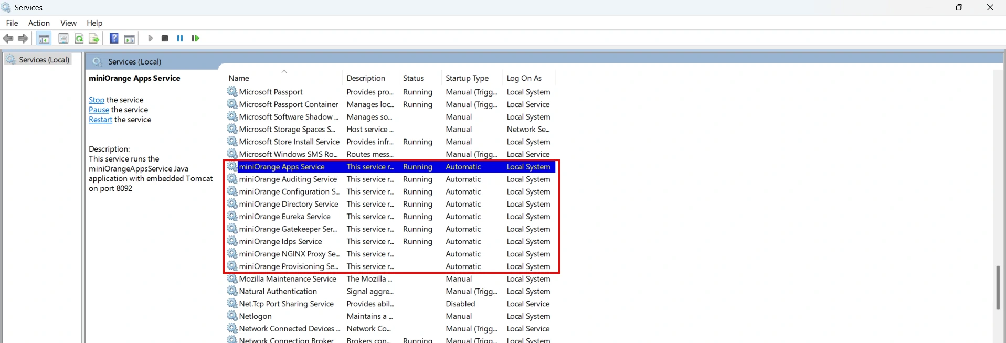Select Microsoft Store Install Service
1006x343 pixels.
pos(391,142)
